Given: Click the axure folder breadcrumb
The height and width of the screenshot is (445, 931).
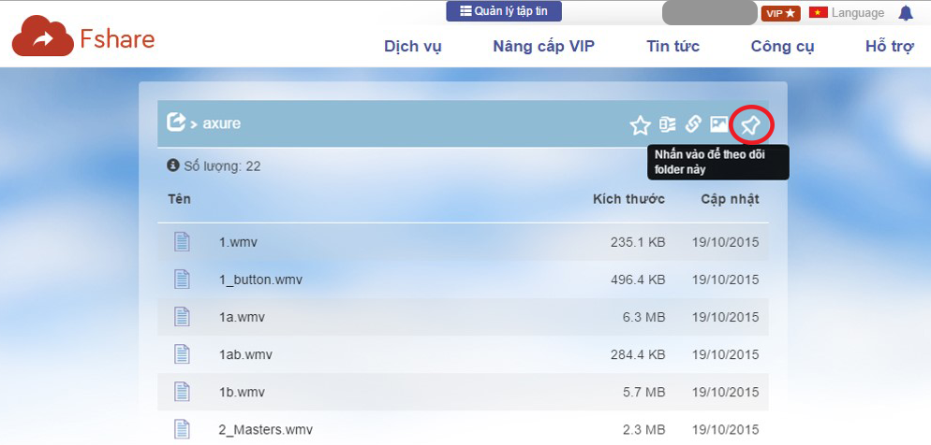Looking at the screenshot, I should (222, 123).
